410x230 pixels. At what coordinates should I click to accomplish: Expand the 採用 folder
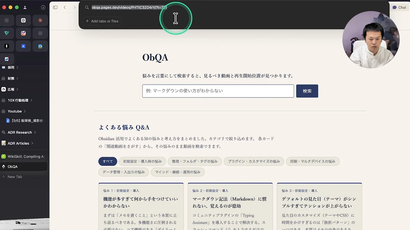click(17, 67)
